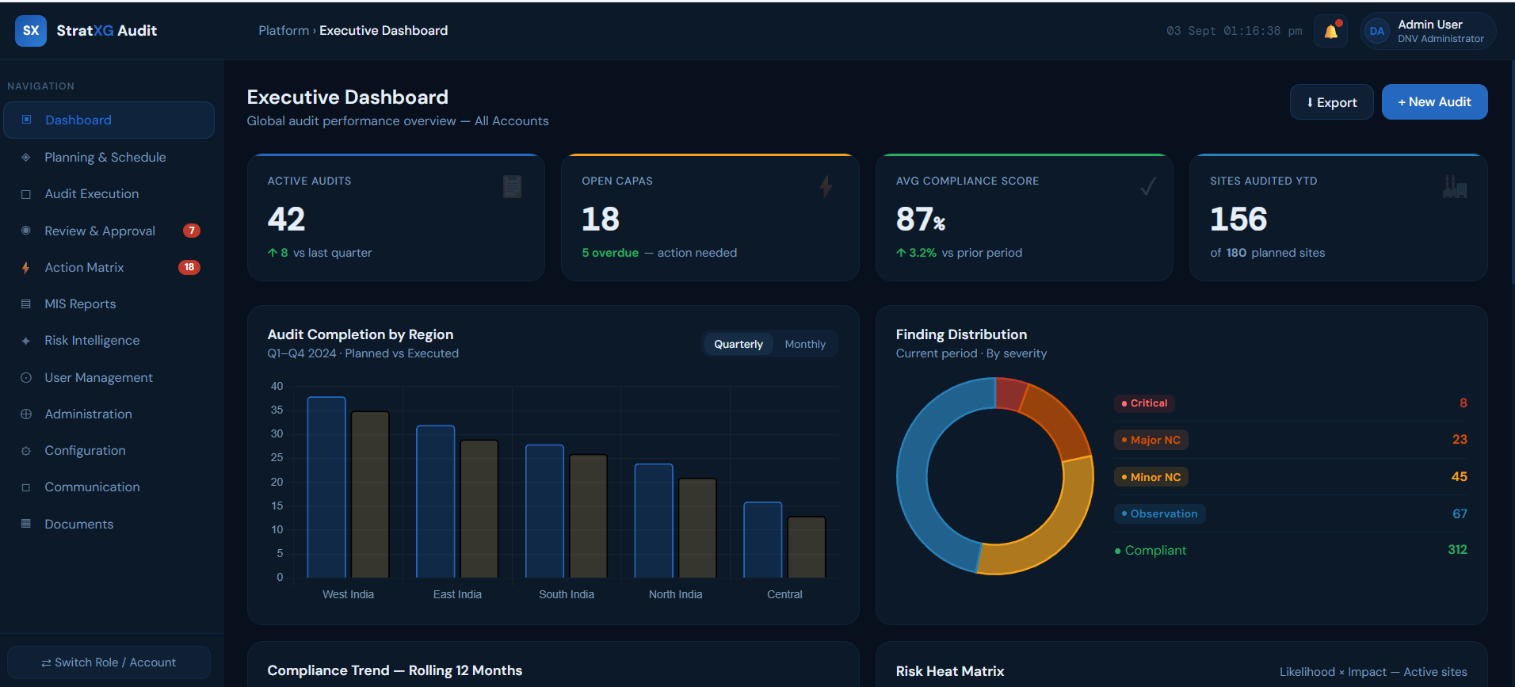Switch chart to Monthly view
Viewport: 1515px width, 687px height.
point(805,344)
